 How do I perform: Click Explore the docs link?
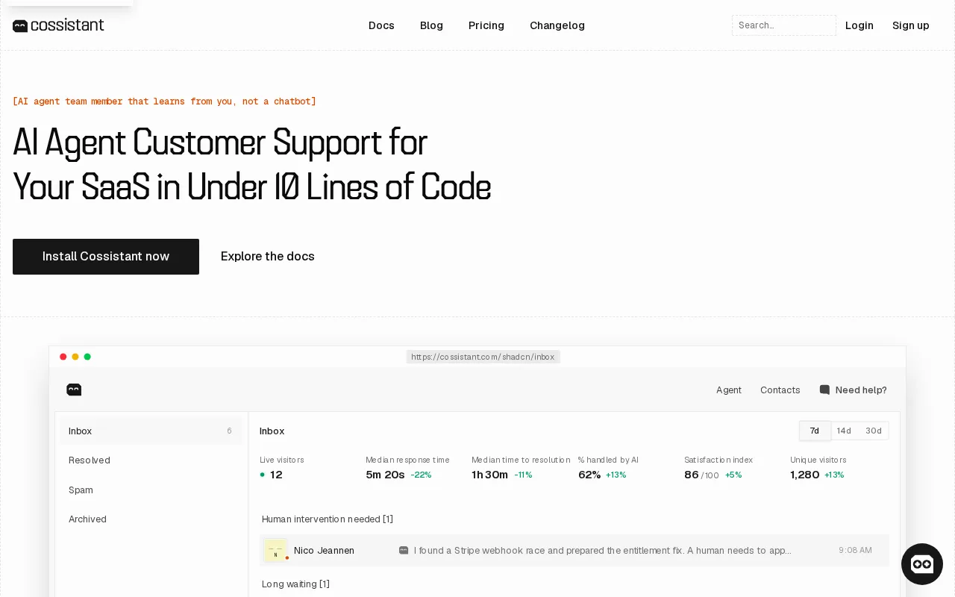tap(268, 257)
